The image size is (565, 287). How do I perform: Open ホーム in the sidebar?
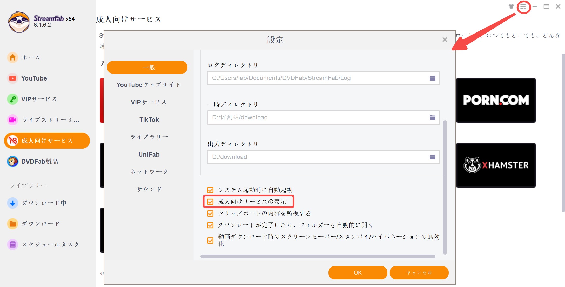[31, 57]
